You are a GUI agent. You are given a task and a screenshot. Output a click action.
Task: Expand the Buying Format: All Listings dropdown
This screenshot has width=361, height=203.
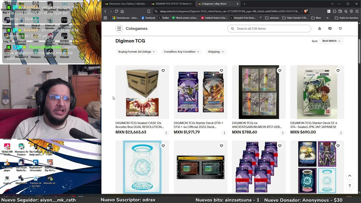click(137, 52)
